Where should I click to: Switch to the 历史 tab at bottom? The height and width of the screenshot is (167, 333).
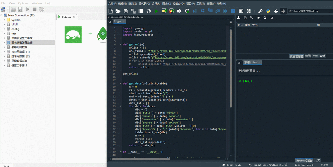click(317, 160)
